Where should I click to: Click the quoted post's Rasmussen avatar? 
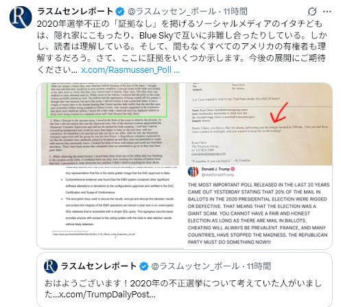(x=51, y=266)
